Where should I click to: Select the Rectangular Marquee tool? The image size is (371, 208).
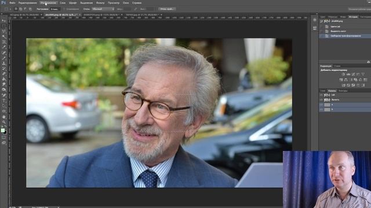point(4,26)
